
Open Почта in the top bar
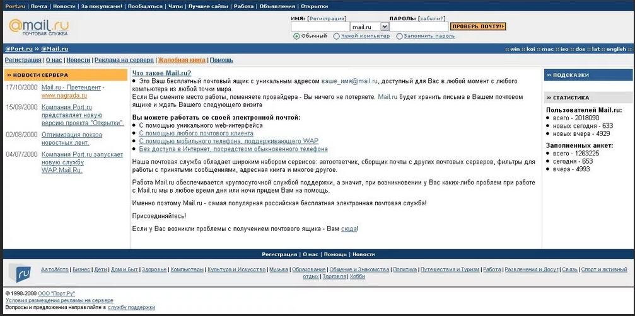(39, 6)
